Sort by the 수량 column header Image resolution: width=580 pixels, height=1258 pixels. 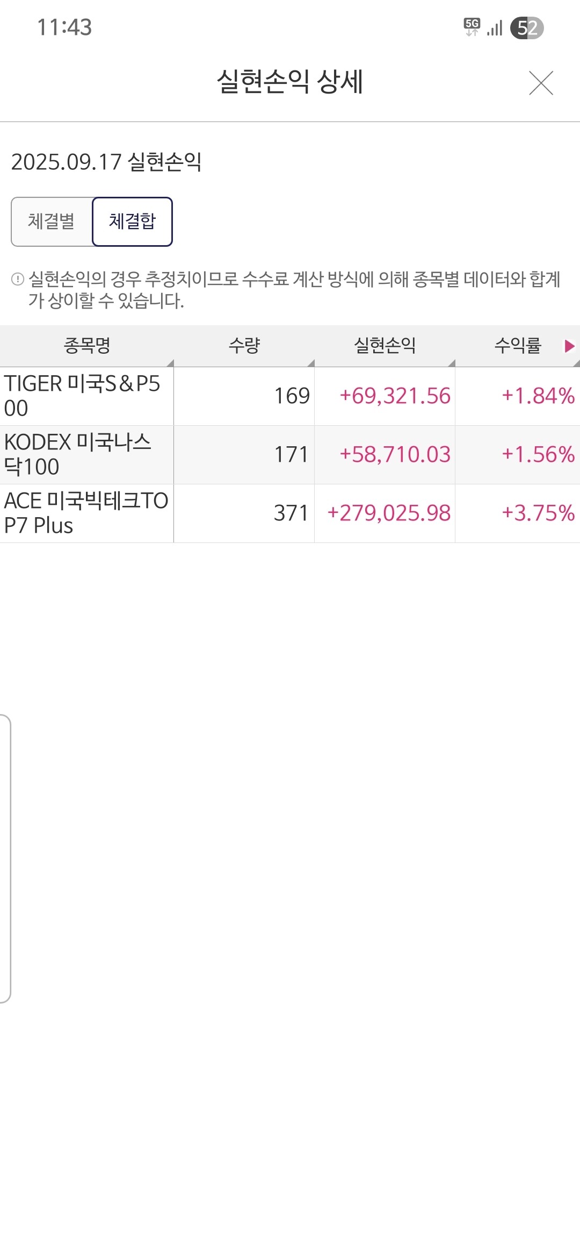(x=244, y=346)
